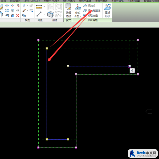Click the 拾取支座 pick supports tool
159x159 pixels.
click(x=90, y=16)
